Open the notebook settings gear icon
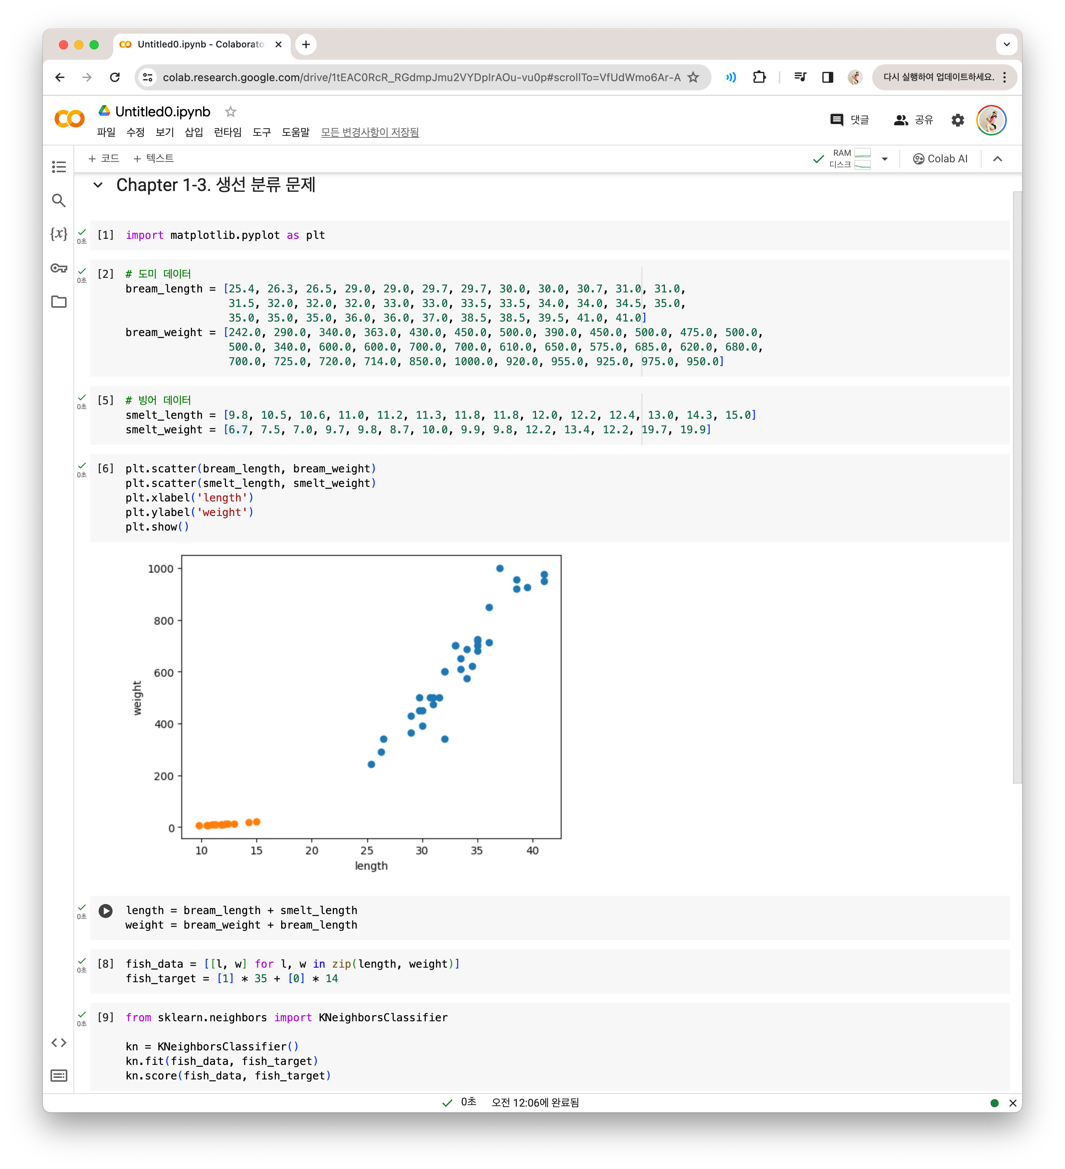This screenshot has height=1169, width=1065. tap(957, 120)
